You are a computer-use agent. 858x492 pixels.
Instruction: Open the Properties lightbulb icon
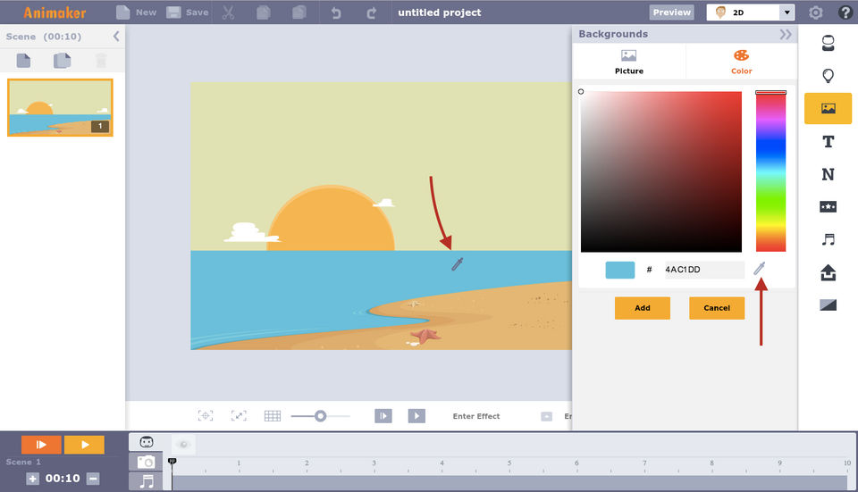click(x=828, y=75)
